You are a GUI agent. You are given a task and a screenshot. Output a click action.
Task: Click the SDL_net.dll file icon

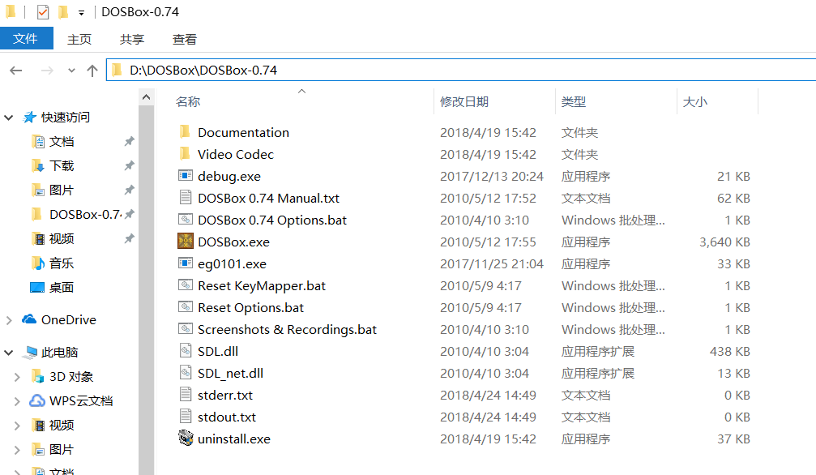(186, 372)
